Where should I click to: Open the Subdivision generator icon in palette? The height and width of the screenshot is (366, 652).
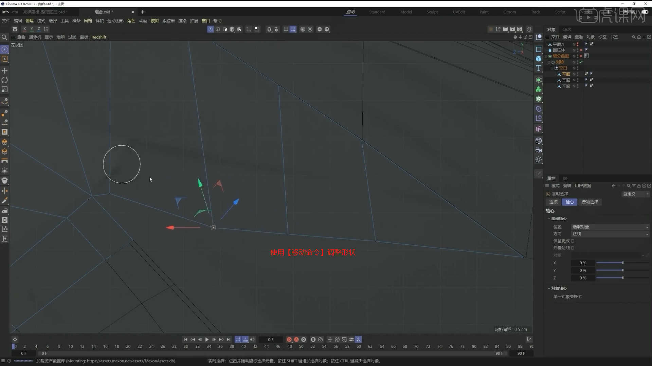tap(539, 80)
